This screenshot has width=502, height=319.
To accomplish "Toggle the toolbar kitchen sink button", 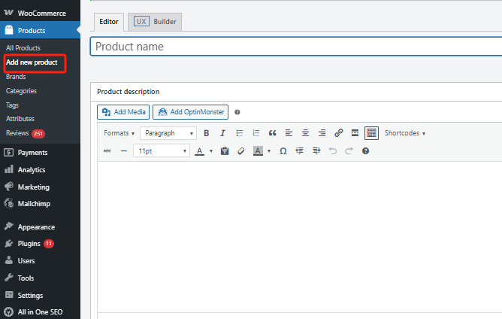I will coord(371,133).
